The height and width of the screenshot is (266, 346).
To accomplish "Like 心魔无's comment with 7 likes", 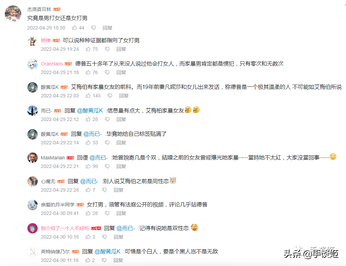I will [88, 190].
